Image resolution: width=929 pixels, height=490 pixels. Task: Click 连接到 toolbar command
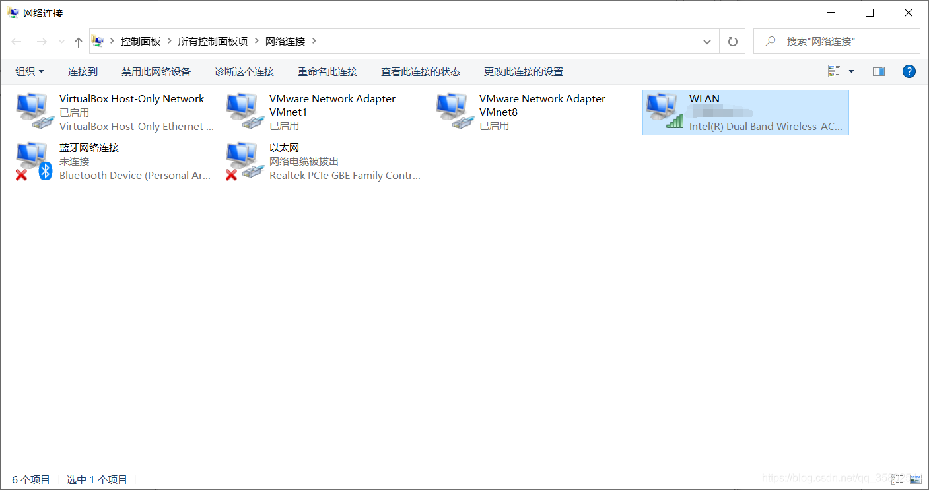(83, 71)
